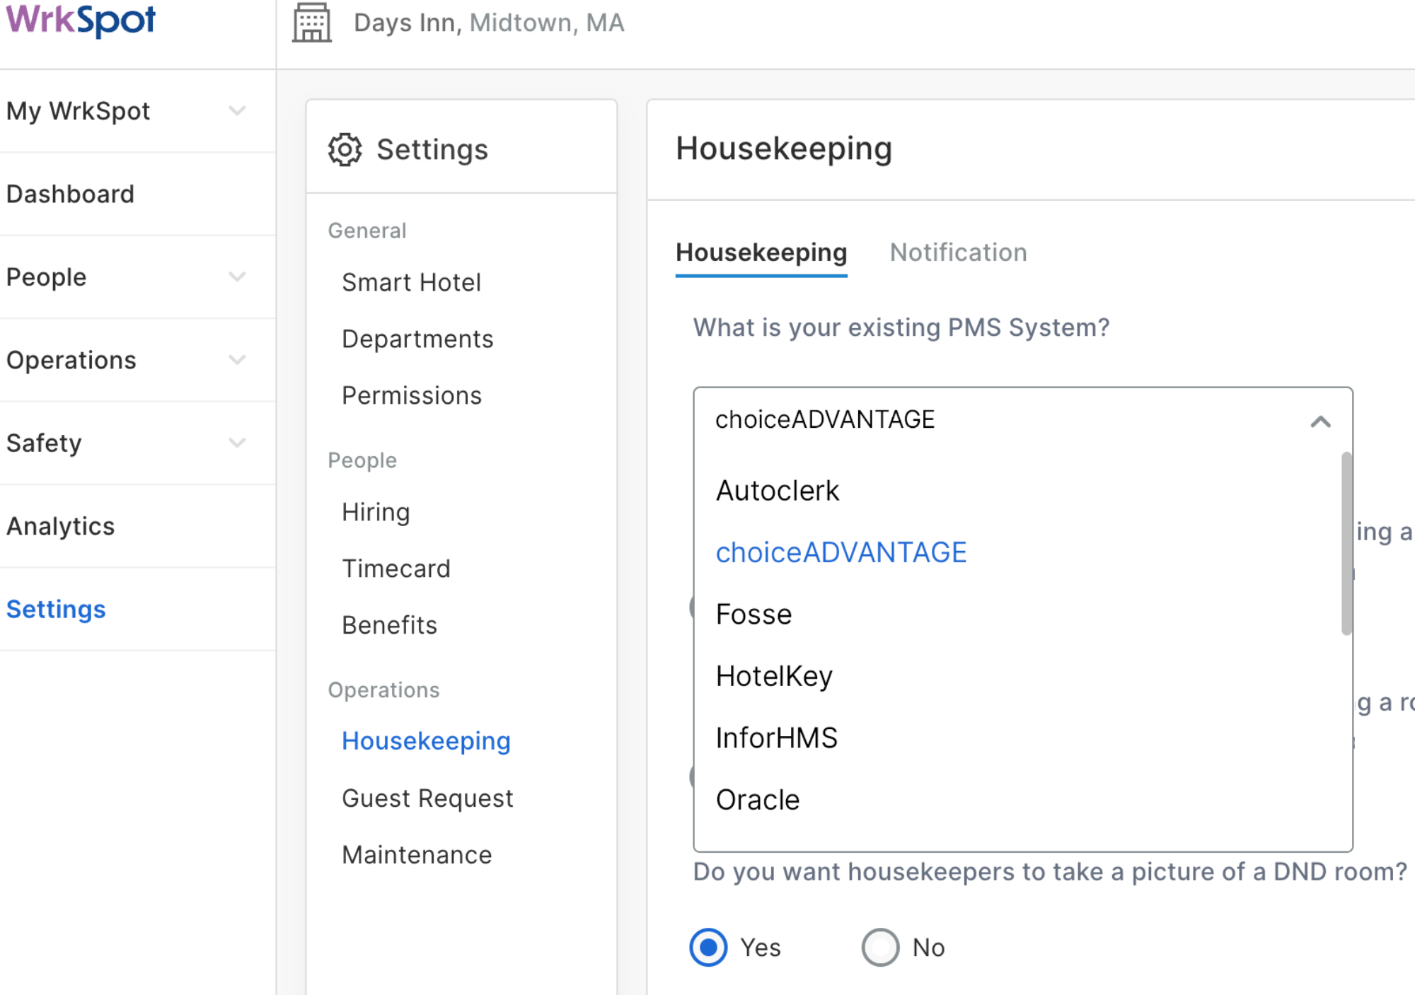Click the WrkSpot logo
Image resolution: width=1415 pixels, height=995 pixels.
click(81, 20)
